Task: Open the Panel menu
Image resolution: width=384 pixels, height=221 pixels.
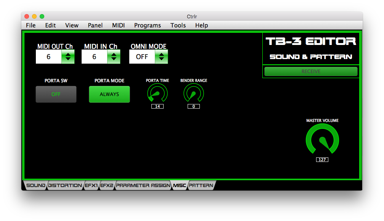Action: tap(95, 25)
